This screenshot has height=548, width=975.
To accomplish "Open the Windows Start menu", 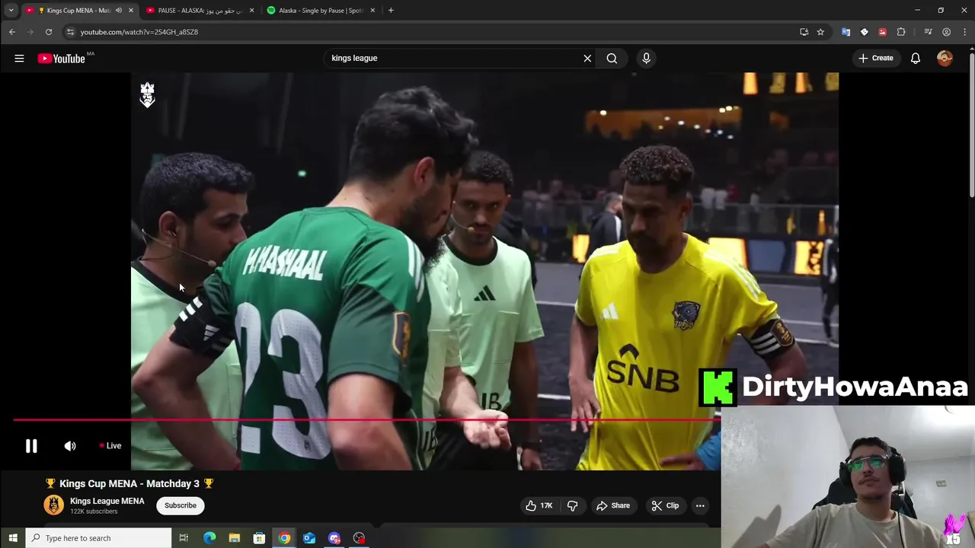I will point(13,538).
